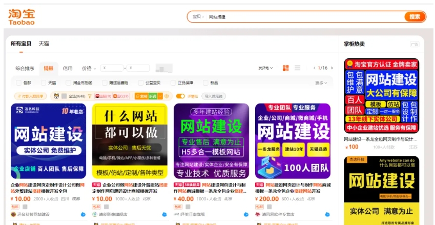The height and width of the screenshot is (225, 435).
Task: Sort by 销量
Action: pos(49,68)
